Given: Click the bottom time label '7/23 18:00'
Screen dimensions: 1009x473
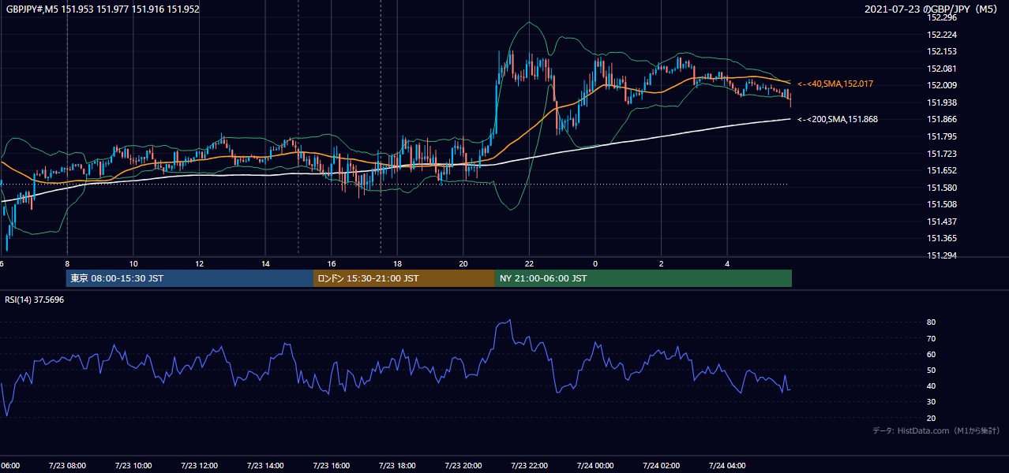Looking at the screenshot, I should point(397,466).
